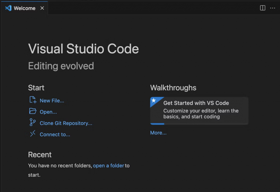Click the New File... link
Image resolution: width=280 pixels, height=192 pixels.
click(52, 101)
